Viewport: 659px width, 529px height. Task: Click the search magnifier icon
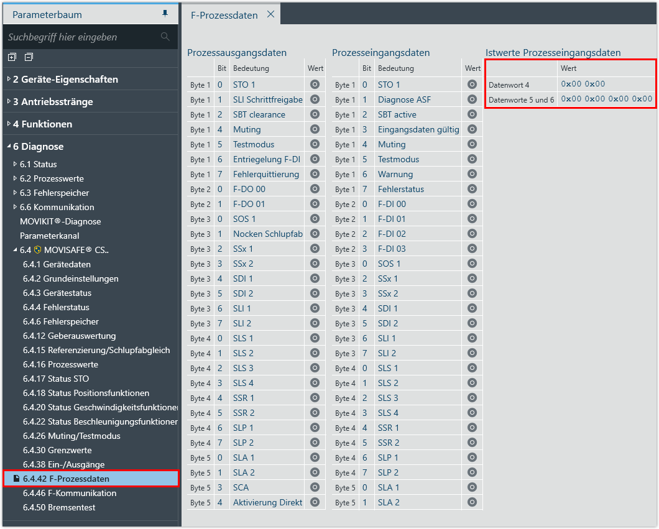tap(165, 37)
